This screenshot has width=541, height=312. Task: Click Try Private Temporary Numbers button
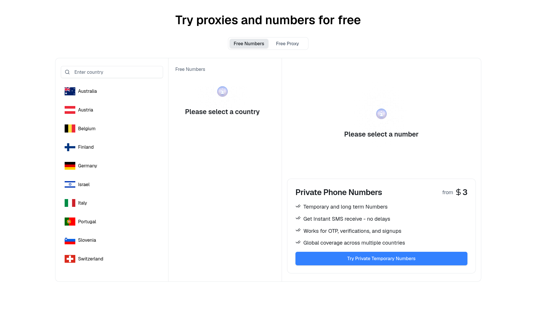tap(381, 259)
